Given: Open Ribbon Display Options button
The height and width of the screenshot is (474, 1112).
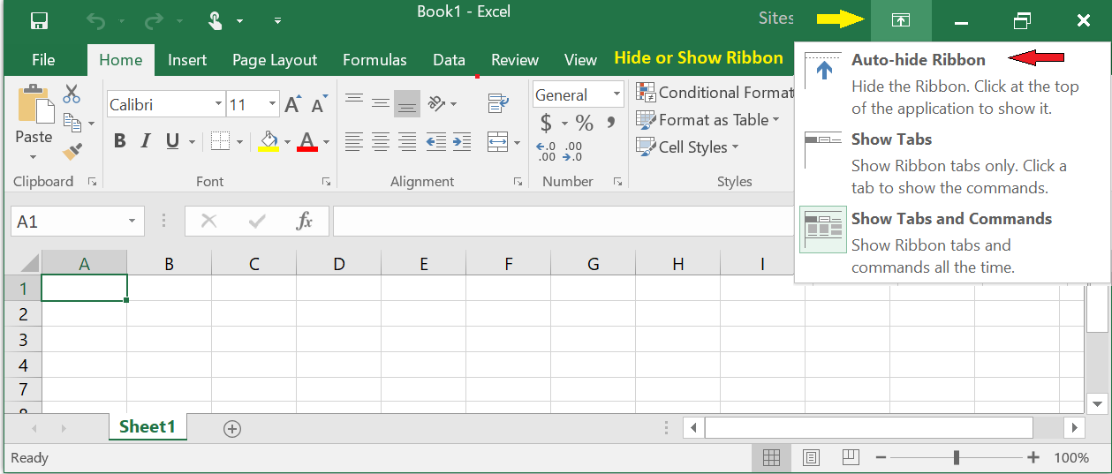Looking at the screenshot, I should [x=901, y=20].
